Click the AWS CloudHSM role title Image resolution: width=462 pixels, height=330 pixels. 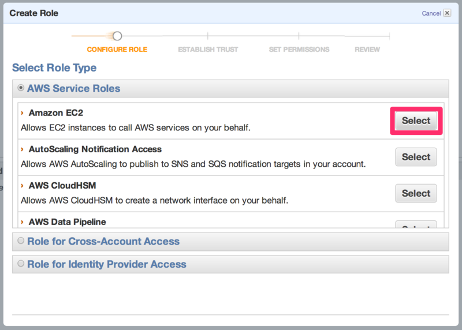tap(62, 185)
